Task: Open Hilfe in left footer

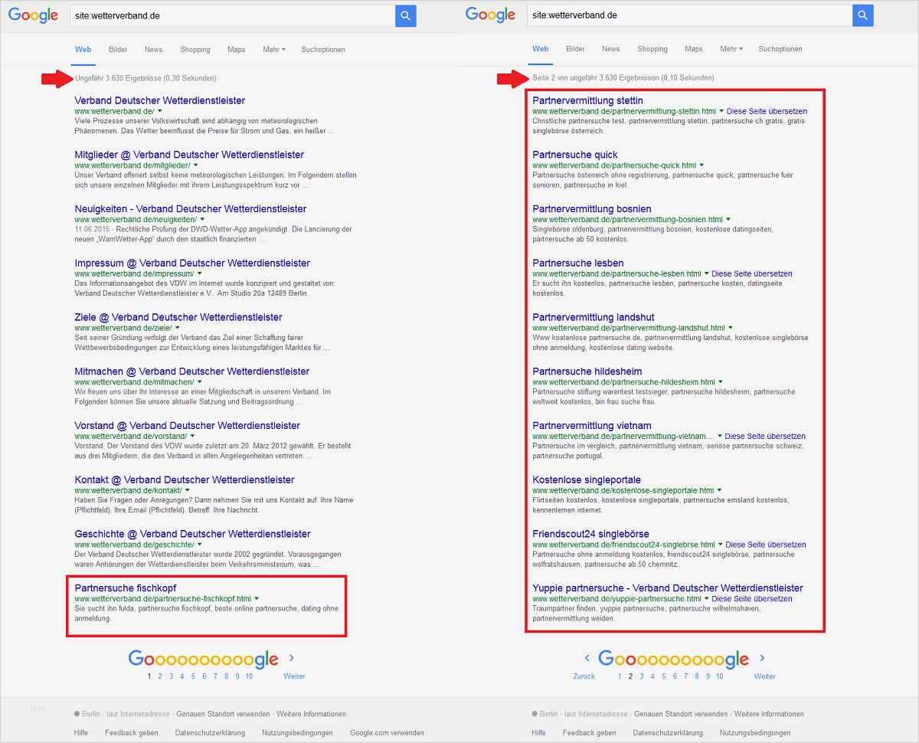Action: 81,733
